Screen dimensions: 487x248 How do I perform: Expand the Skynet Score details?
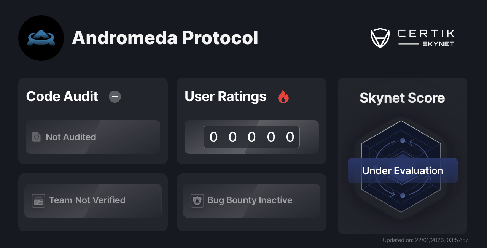tap(402, 156)
